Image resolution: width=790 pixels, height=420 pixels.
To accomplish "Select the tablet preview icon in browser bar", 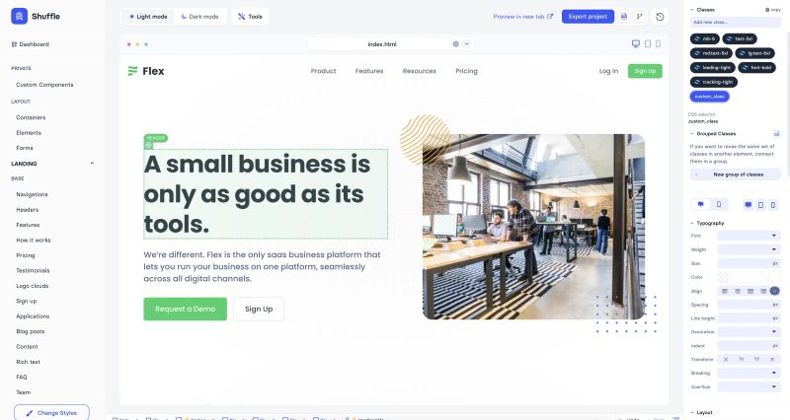I will pyautogui.click(x=648, y=43).
